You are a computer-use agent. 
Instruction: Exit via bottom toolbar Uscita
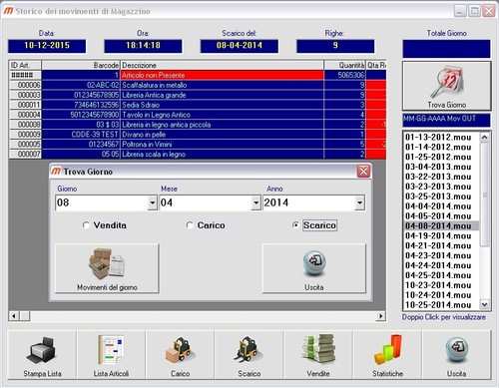[456, 355]
